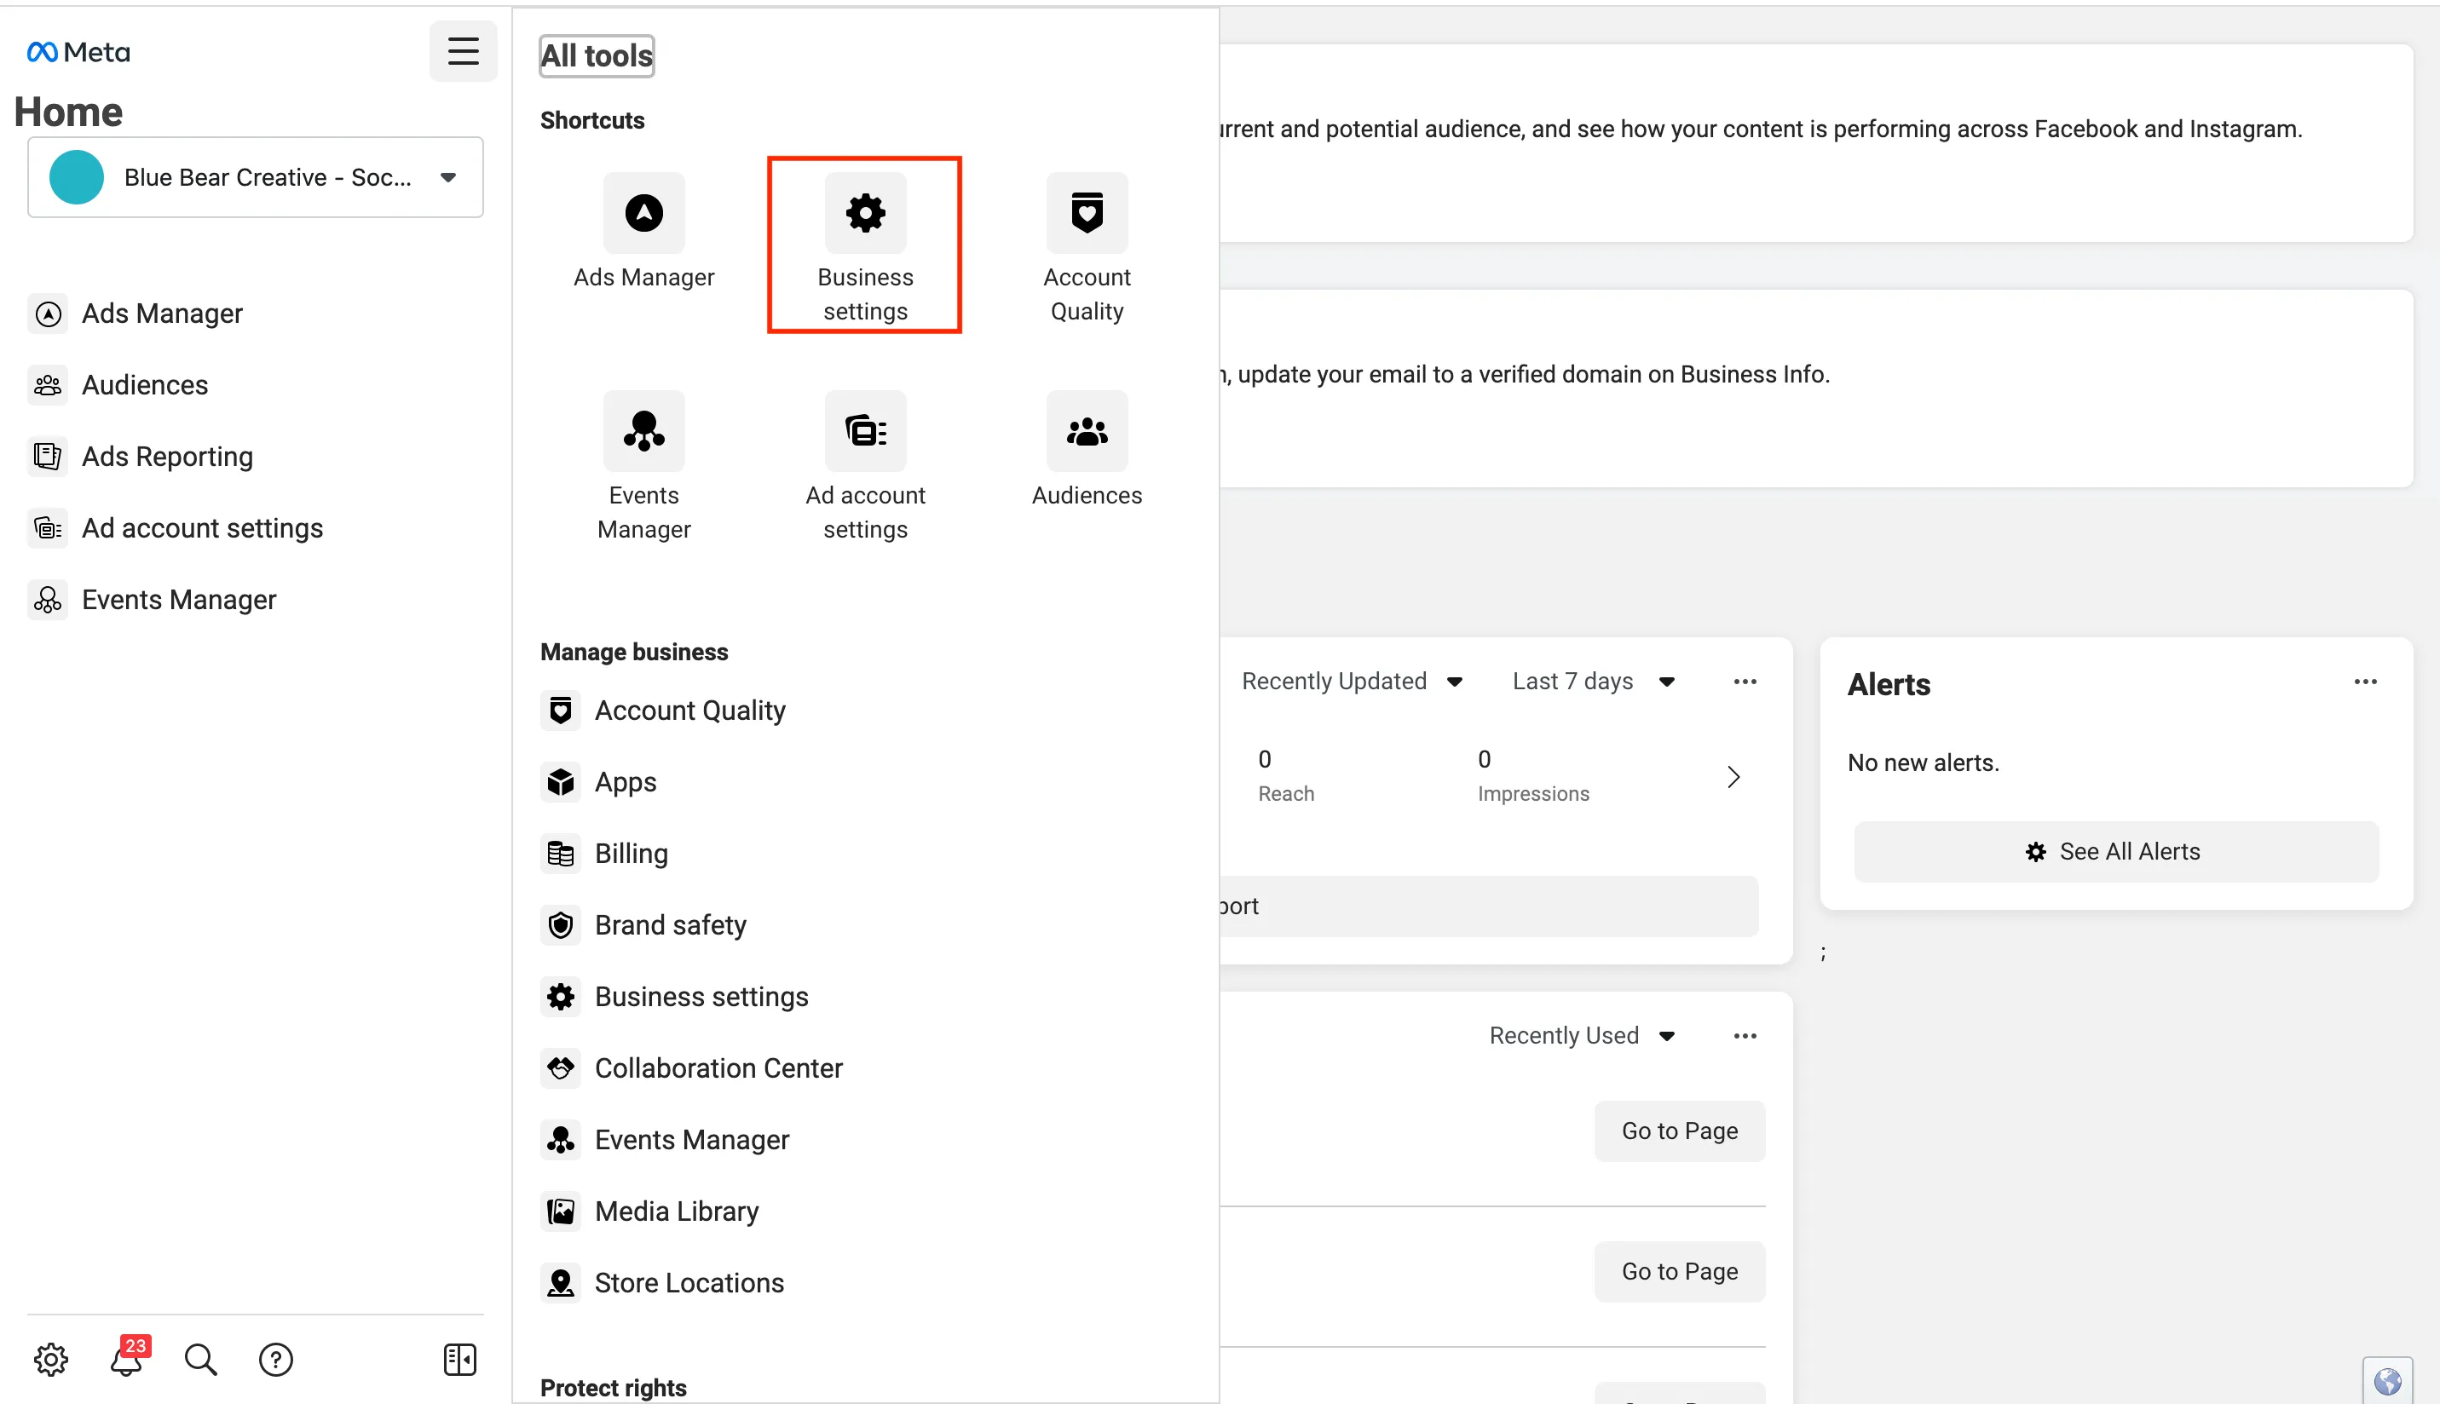
Task: Select Ad account settings shortcut icon
Action: tap(865, 430)
